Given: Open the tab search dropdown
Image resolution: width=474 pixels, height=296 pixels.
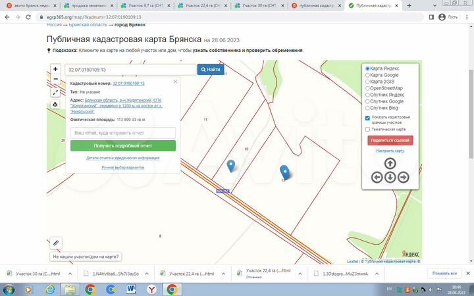Looking at the screenshot, I should click(x=434, y=5).
